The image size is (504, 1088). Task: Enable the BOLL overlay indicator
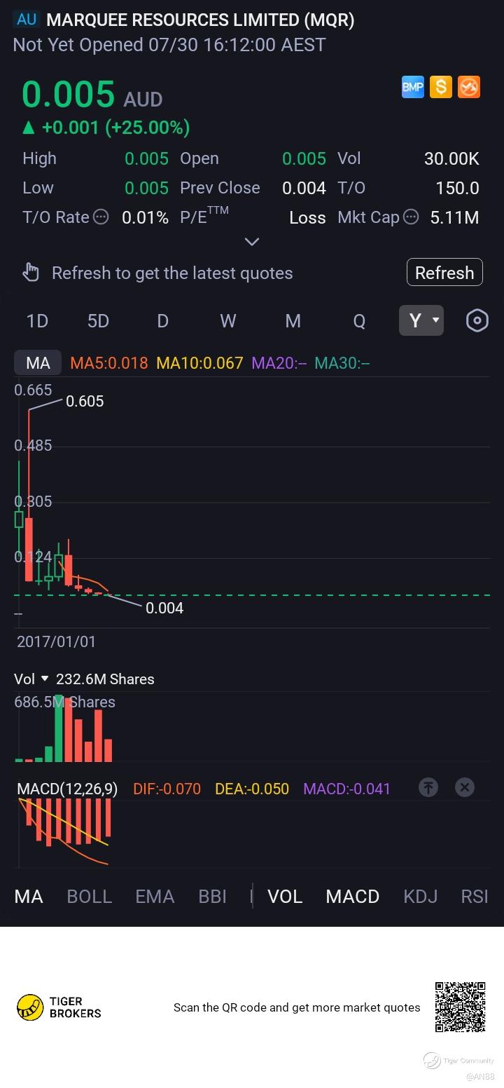click(x=89, y=896)
